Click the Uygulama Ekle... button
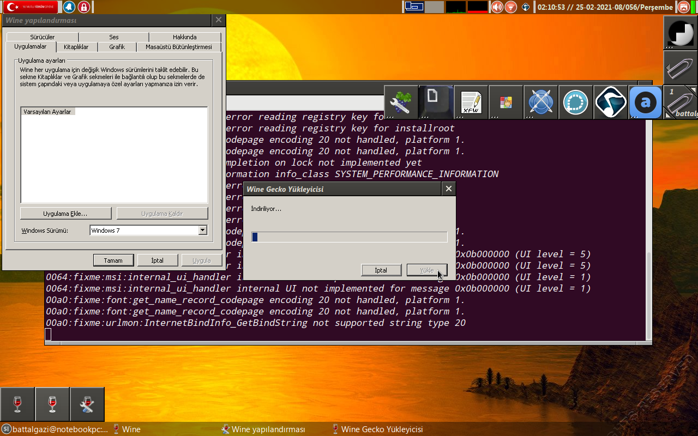The height and width of the screenshot is (436, 698). tap(65, 214)
